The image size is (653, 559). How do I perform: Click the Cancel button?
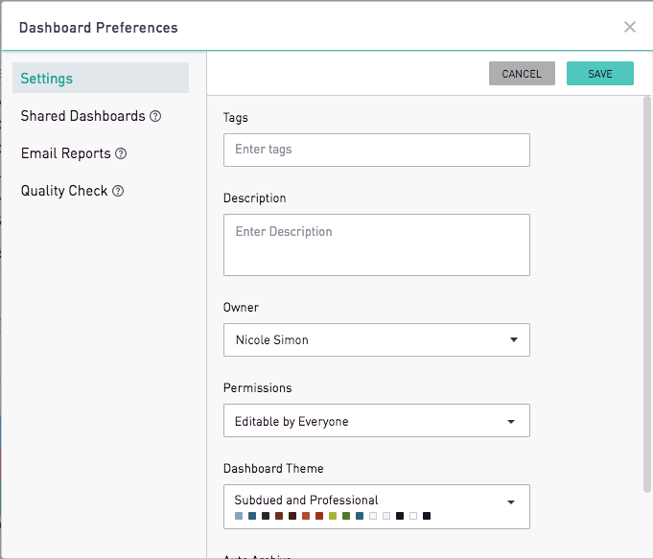tap(522, 74)
